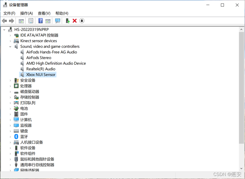Select the 打印队列 category label
Image resolution: width=245 pixels, height=179 pixels.
pyautogui.click(x=28, y=103)
